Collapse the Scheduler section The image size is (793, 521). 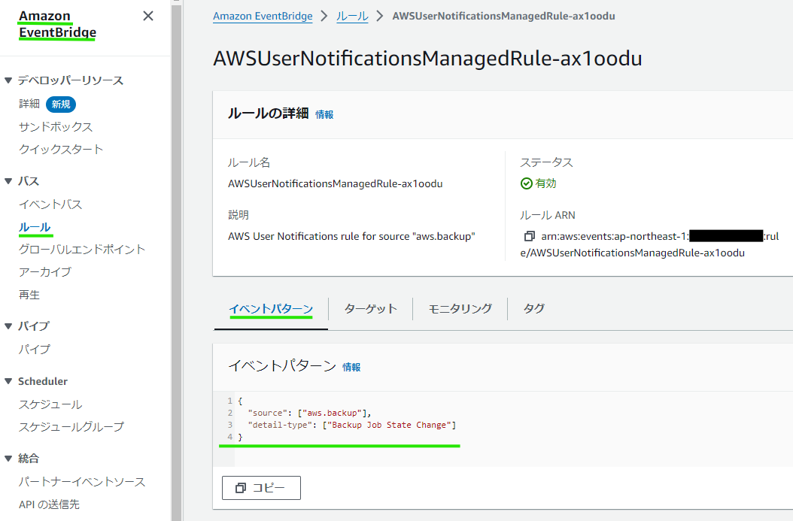[x=9, y=381]
